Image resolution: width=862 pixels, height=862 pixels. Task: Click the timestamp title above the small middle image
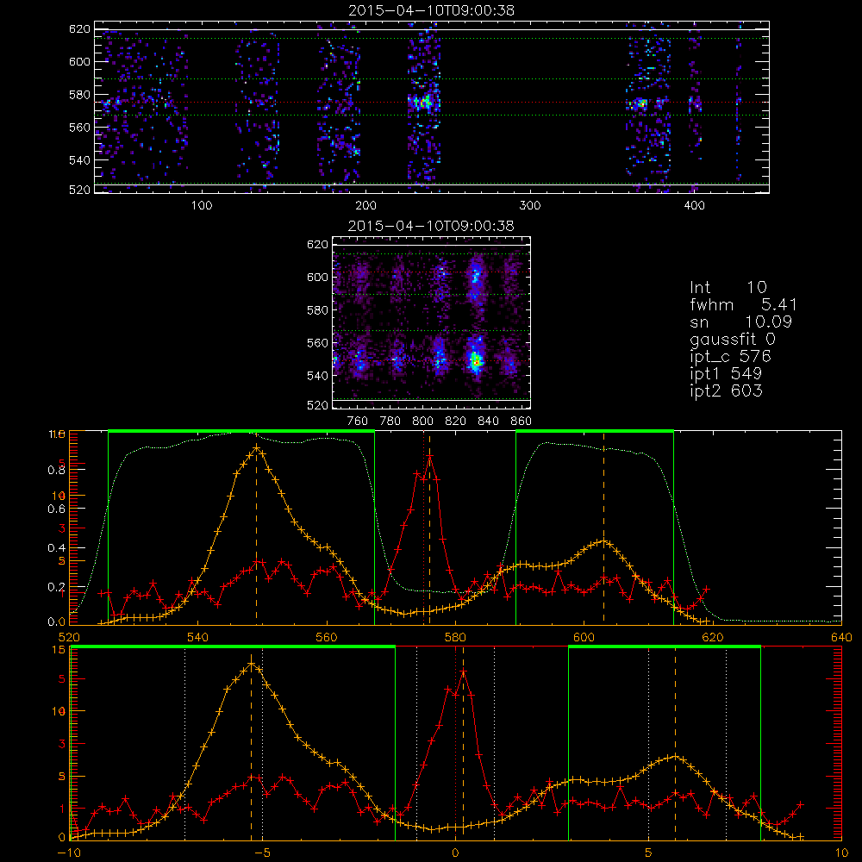431,226
